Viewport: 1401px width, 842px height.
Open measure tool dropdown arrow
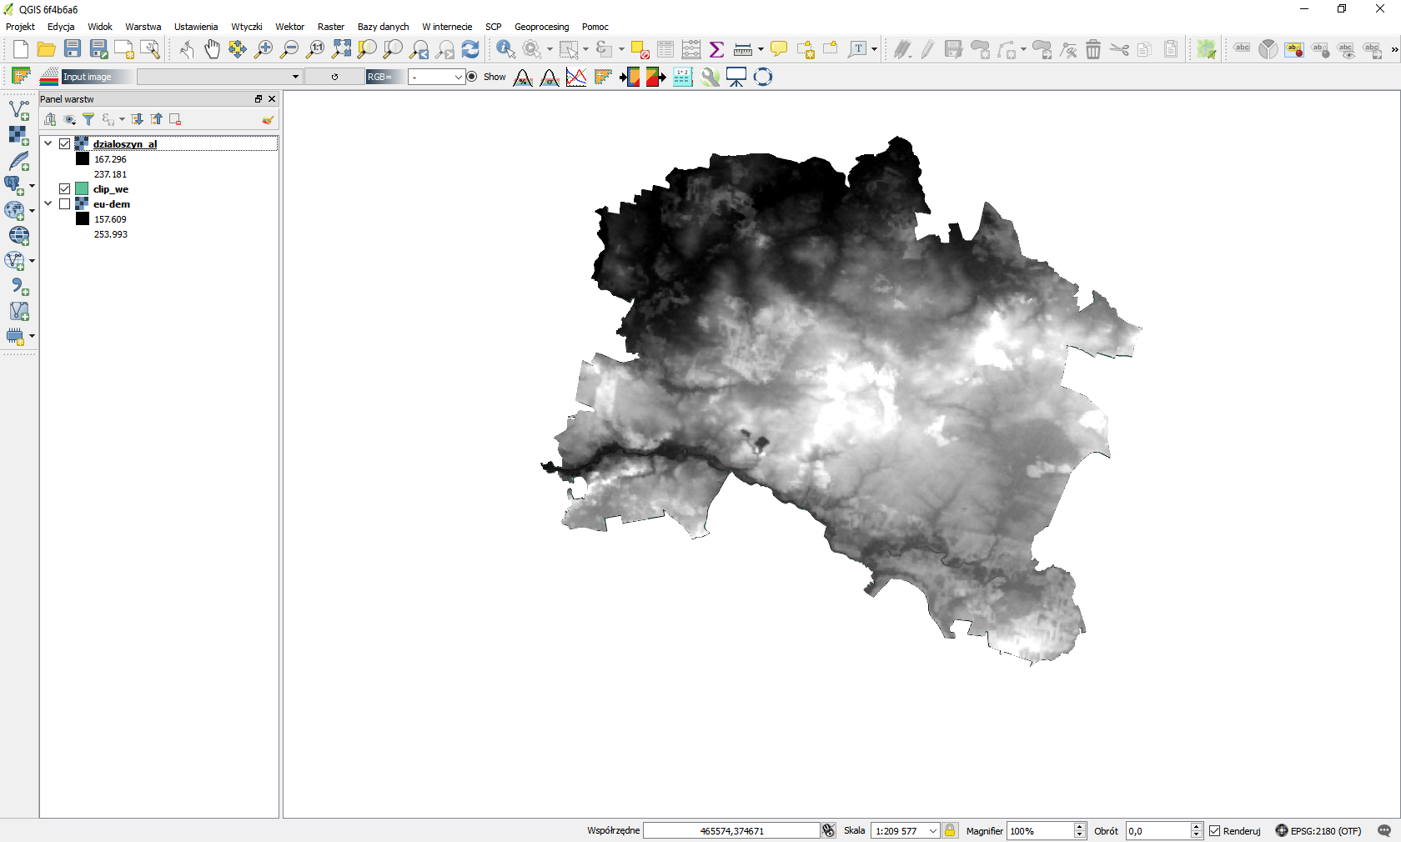761,49
